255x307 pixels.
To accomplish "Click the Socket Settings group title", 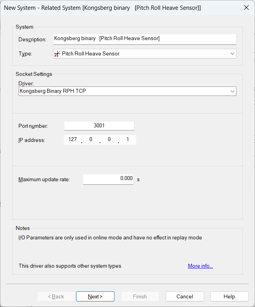I will [x=34, y=74].
